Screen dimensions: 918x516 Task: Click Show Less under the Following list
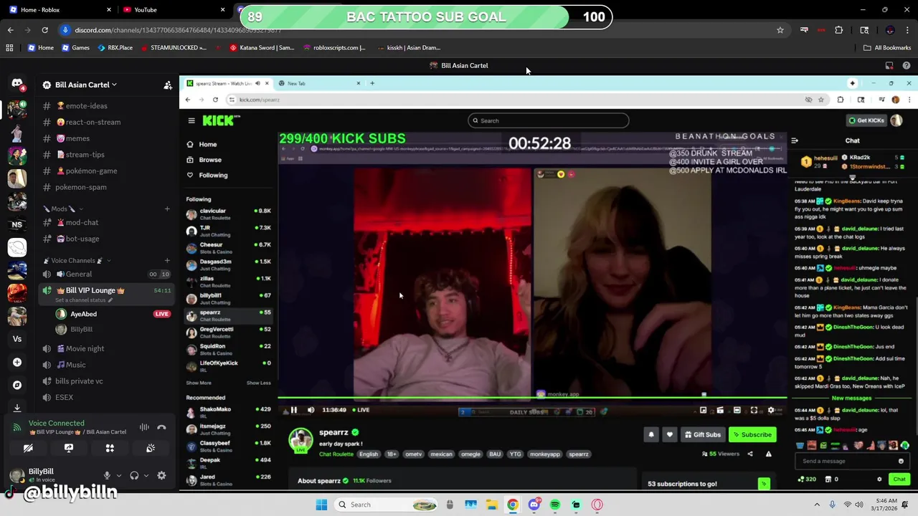tap(259, 383)
